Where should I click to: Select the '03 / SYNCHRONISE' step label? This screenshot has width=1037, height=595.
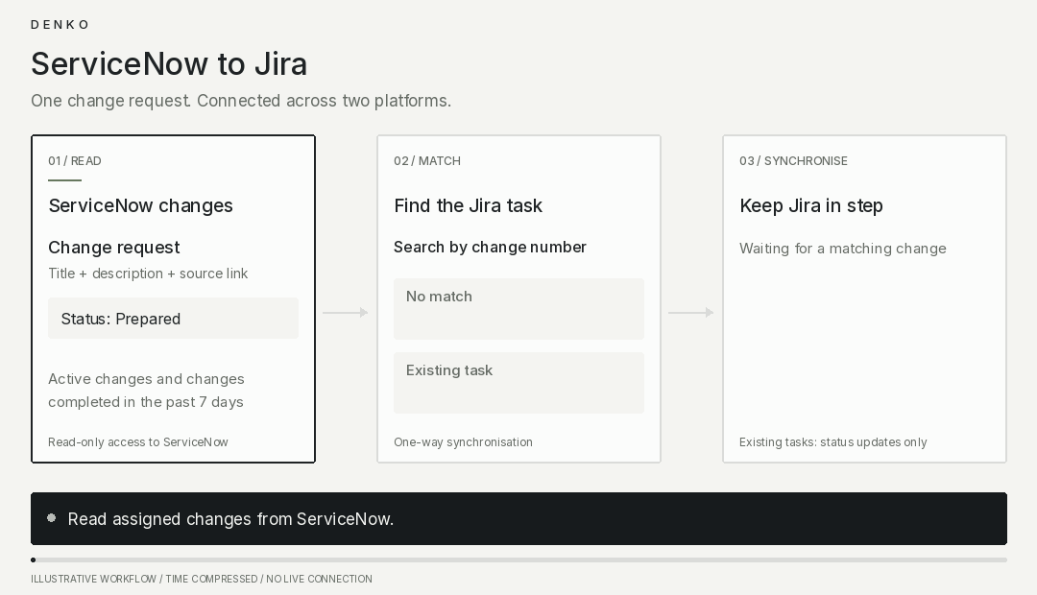[794, 160]
